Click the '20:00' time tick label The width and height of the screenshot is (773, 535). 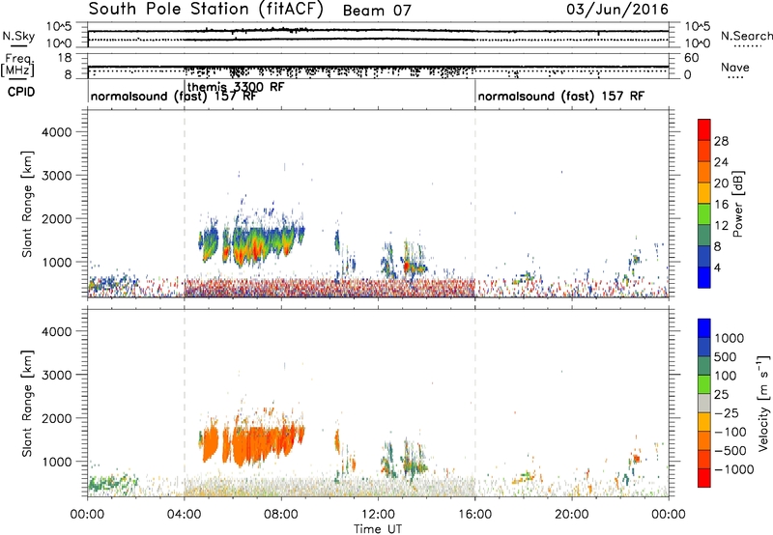point(572,515)
